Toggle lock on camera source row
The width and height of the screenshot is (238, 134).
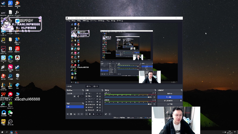(x=100, y=105)
